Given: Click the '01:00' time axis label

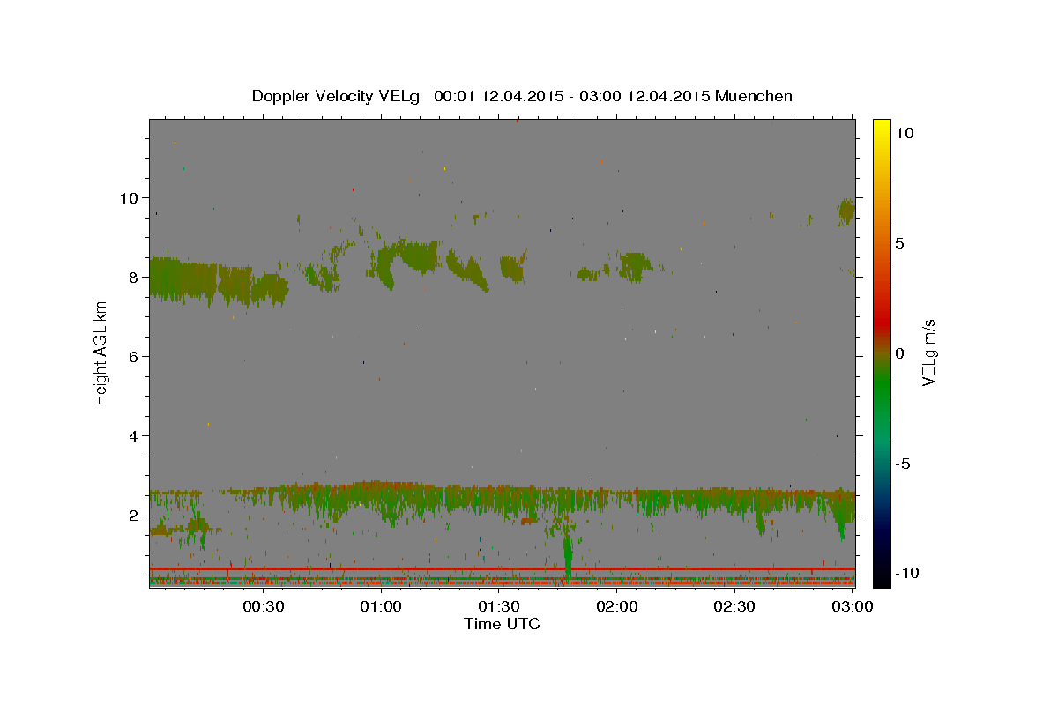Looking at the screenshot, I should tap(381, 606).
